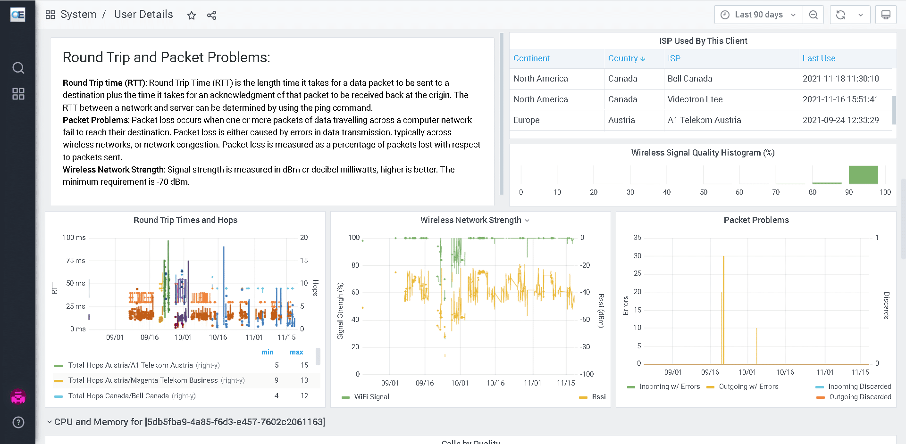The height and width of the screenshot is (444, 906).
Task: Click the search icon in the sidebar
Action: pos(18,68)
